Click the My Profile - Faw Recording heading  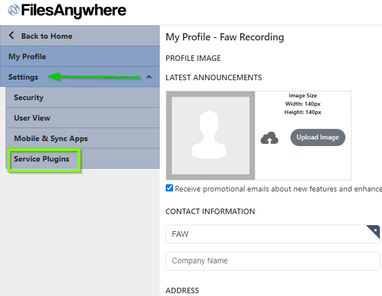pos(225,37)
